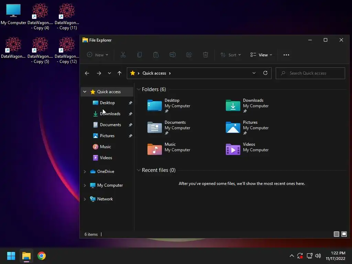The image size is (352, 264).
Task: Select DataWagon Copy (12) desktop shortcut
Action: [x=67, y=50]
